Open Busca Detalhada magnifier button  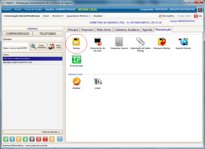coord(38,46)
